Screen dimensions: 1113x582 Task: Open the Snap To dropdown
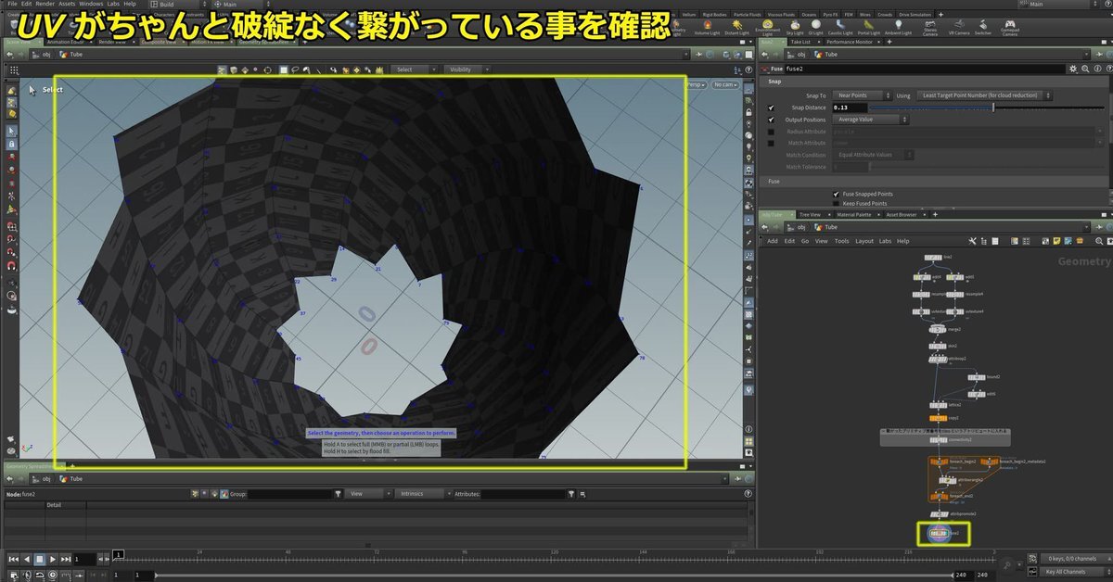tap(860, 95)
